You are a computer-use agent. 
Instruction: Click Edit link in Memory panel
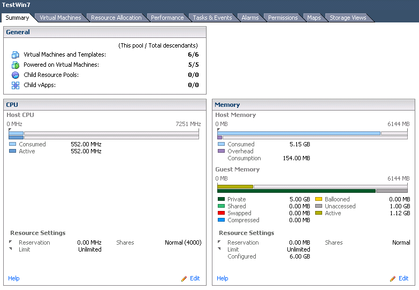tap(403, 278)
